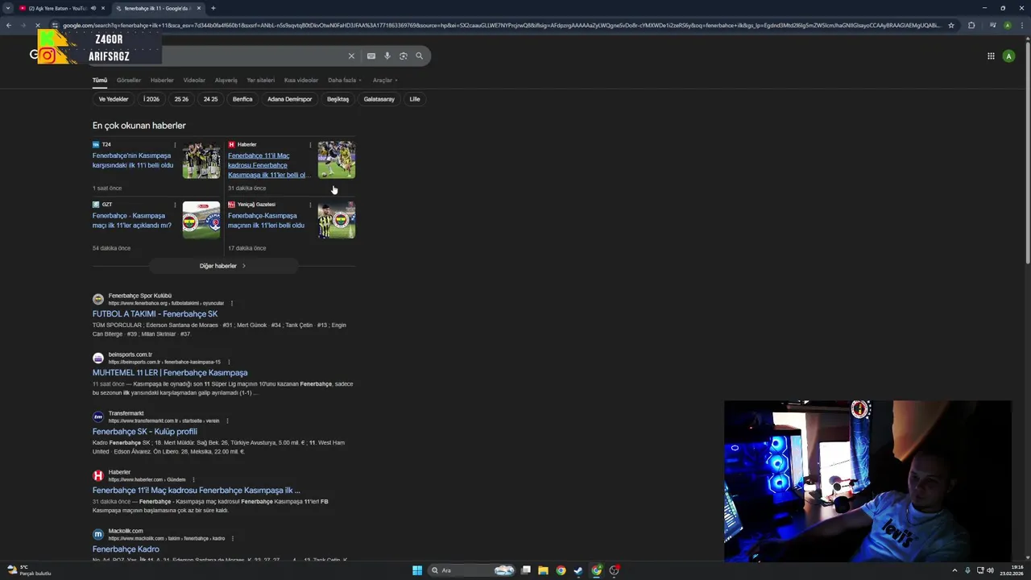Apply the Lille filter chip
The height and width of the screenshot is (580, 1031).
[415, 99]
